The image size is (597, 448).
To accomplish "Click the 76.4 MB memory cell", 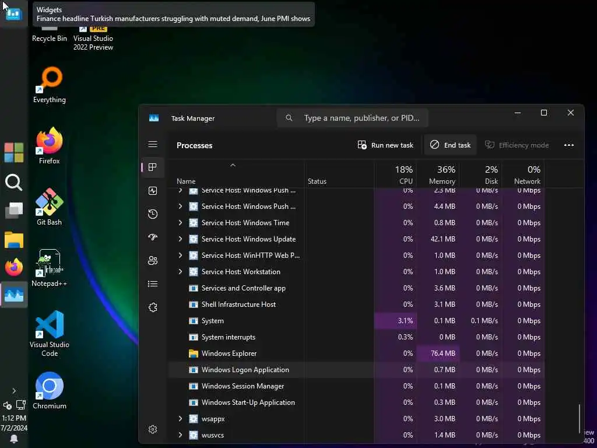I will tap(438, 353).
